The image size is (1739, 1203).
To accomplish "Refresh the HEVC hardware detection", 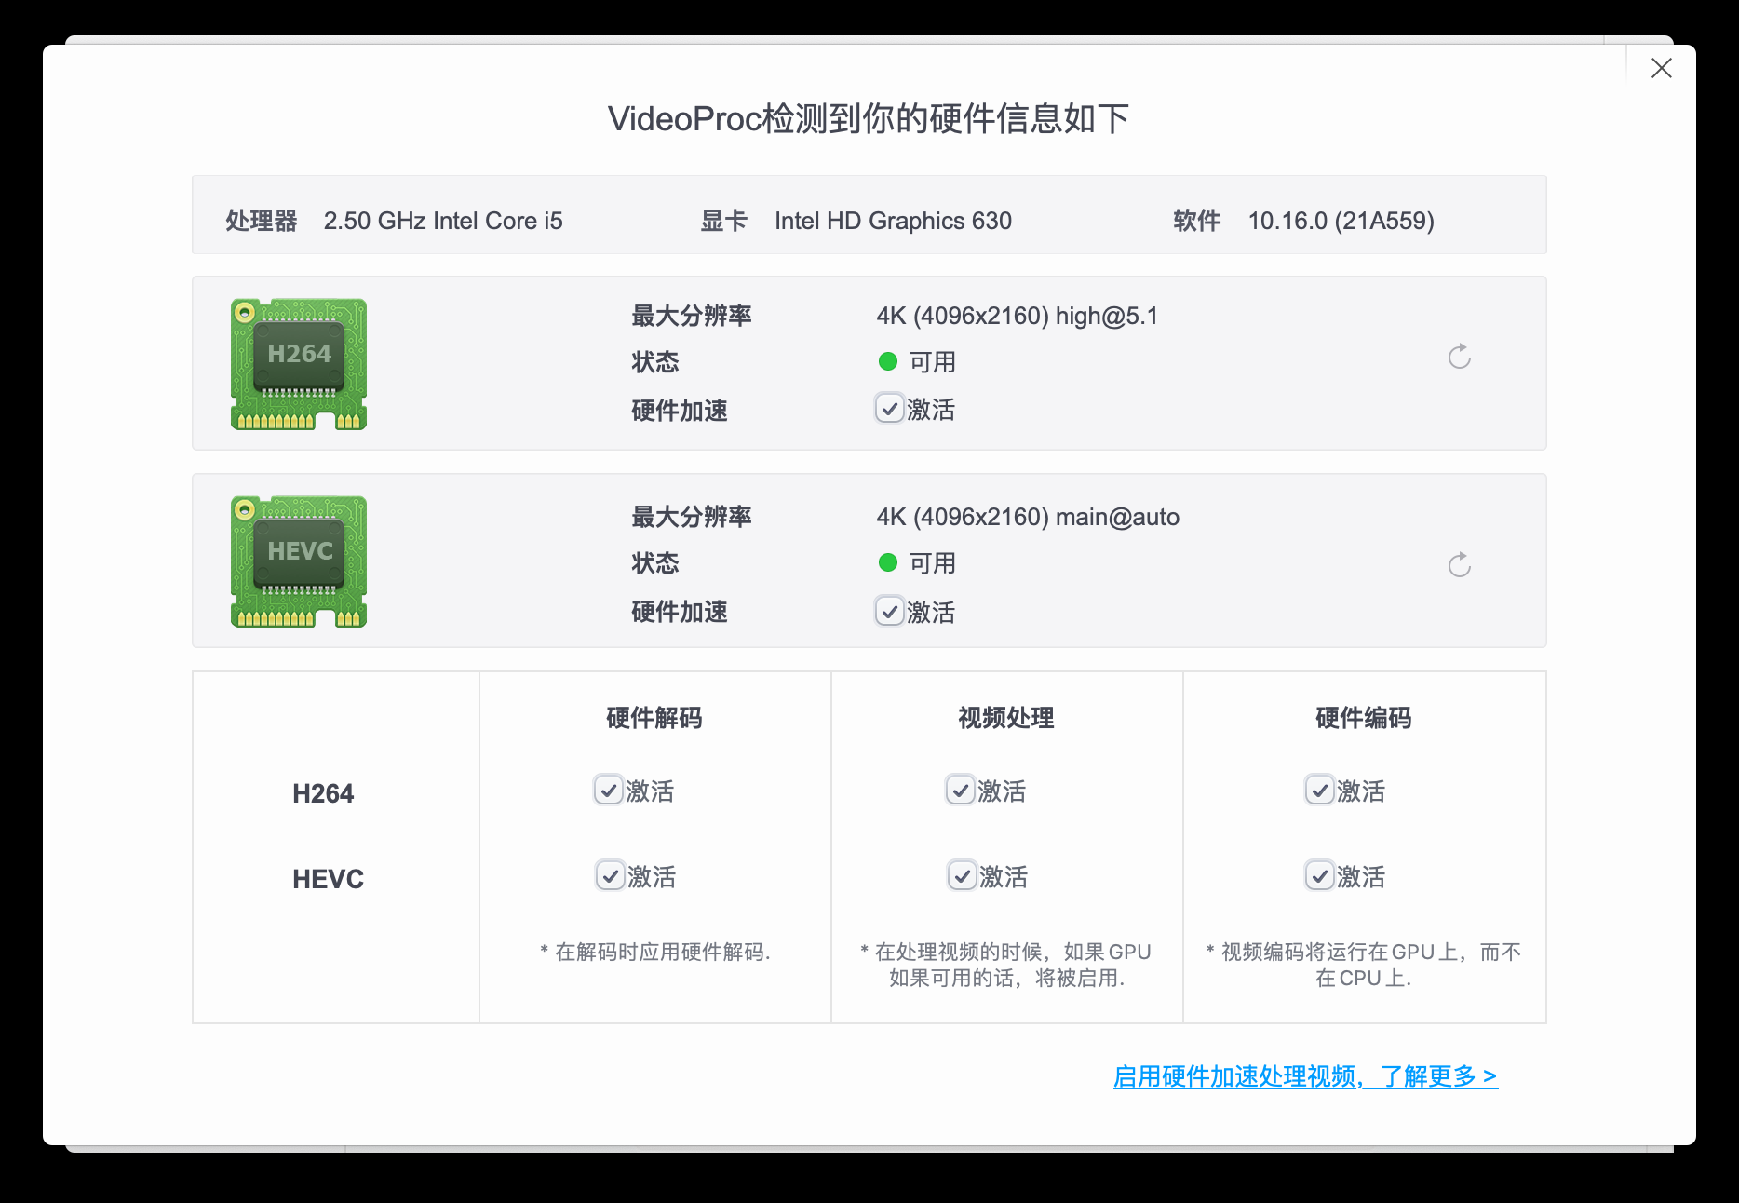I will coord(1459,565).
